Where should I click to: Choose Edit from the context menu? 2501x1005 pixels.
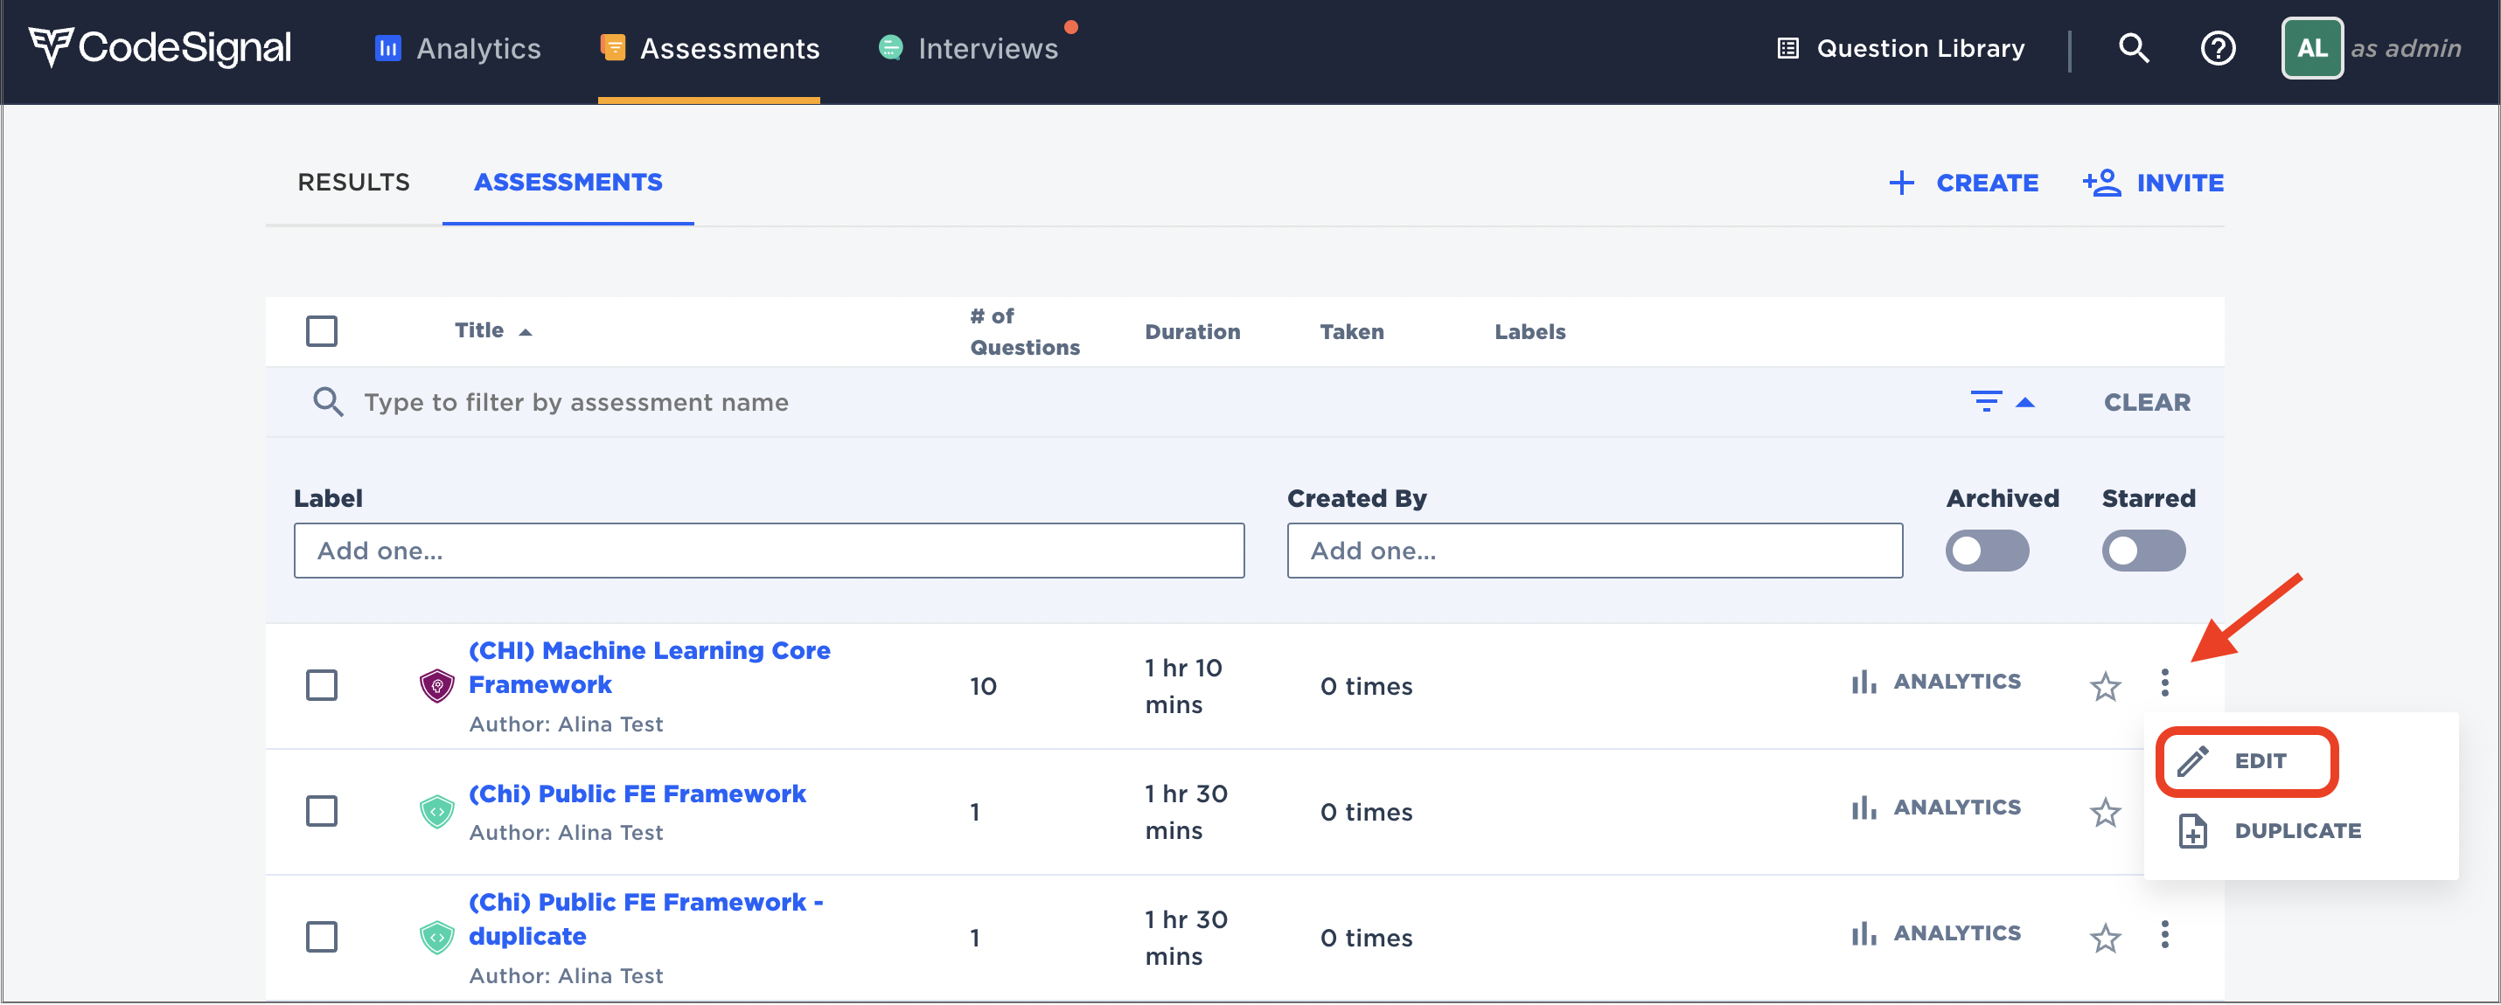pos(2246,760)
